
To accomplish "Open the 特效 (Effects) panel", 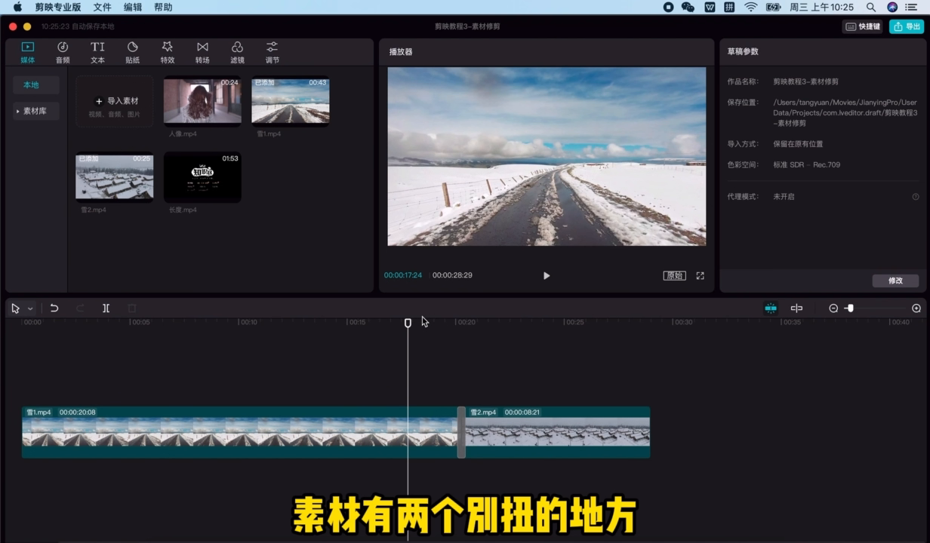I will tap(167, 52).
